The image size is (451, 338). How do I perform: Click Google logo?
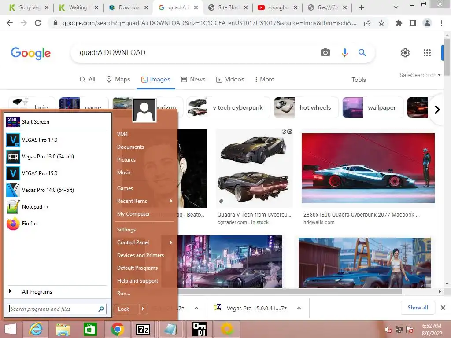(31, 53)
